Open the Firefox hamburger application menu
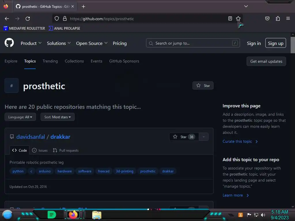This screenshot has width=295, height=221. click(x=288, y=18)
